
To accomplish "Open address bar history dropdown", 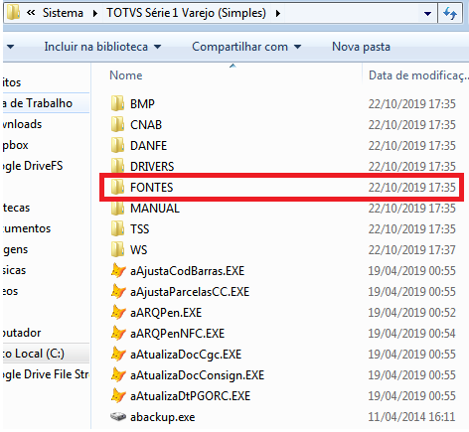I will tap(427, 13).
